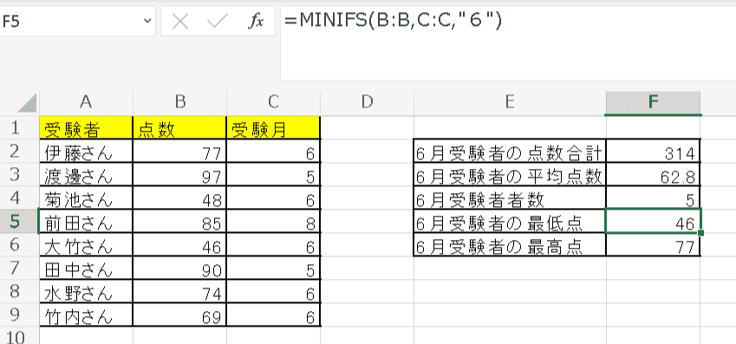Select the cell showing total 314
Viewport: 736px width, 344px height.
click(654, 151)
